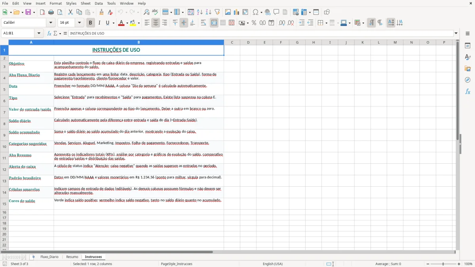475x267 pixels.
Task: Click Clear Direct Formatting icon
Action: [x=110, y=12]
